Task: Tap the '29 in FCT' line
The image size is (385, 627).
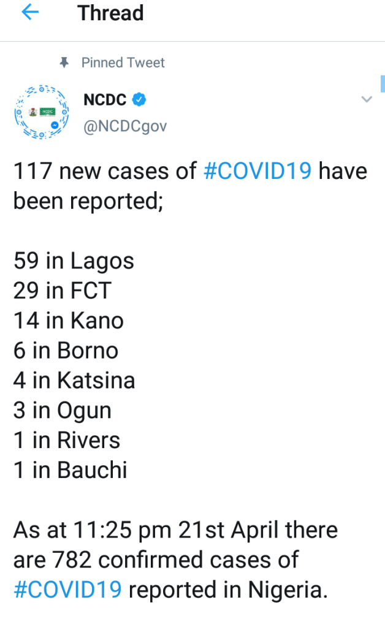Action: click(62, 291)
